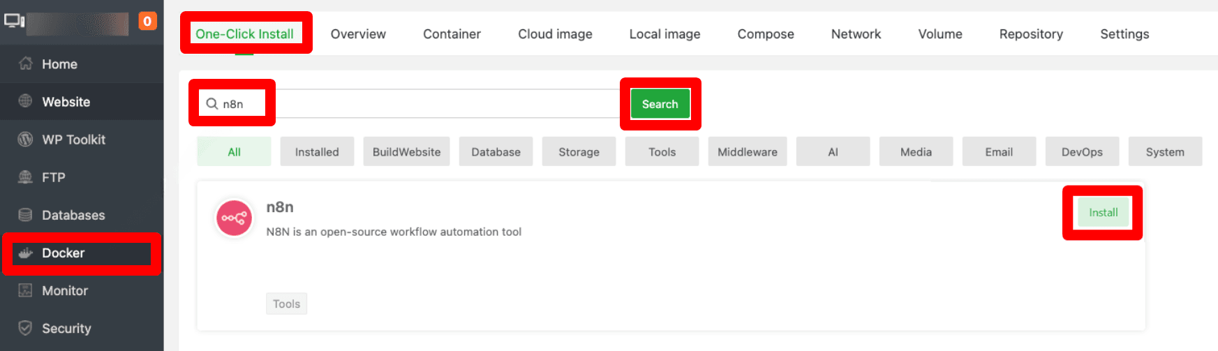Open Security page
The height and width of the screenshot is (351, 1218).
(x=82, y=328)
